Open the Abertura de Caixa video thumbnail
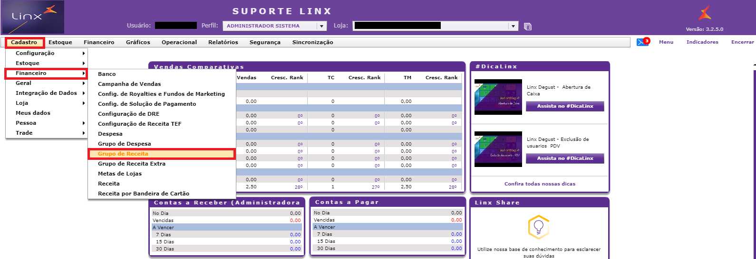Viewport: 756px width, 259px height. (x=498, y=97)
